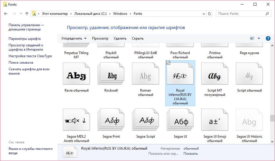Click Удалить in the toolbar
This screenshot has height=161, width=275.
[x=120, y=38]
